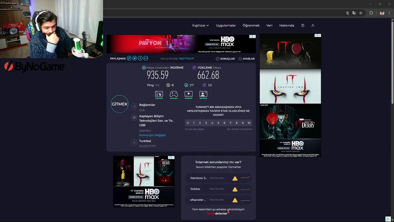Copy the result link share icon

[129, 58]
